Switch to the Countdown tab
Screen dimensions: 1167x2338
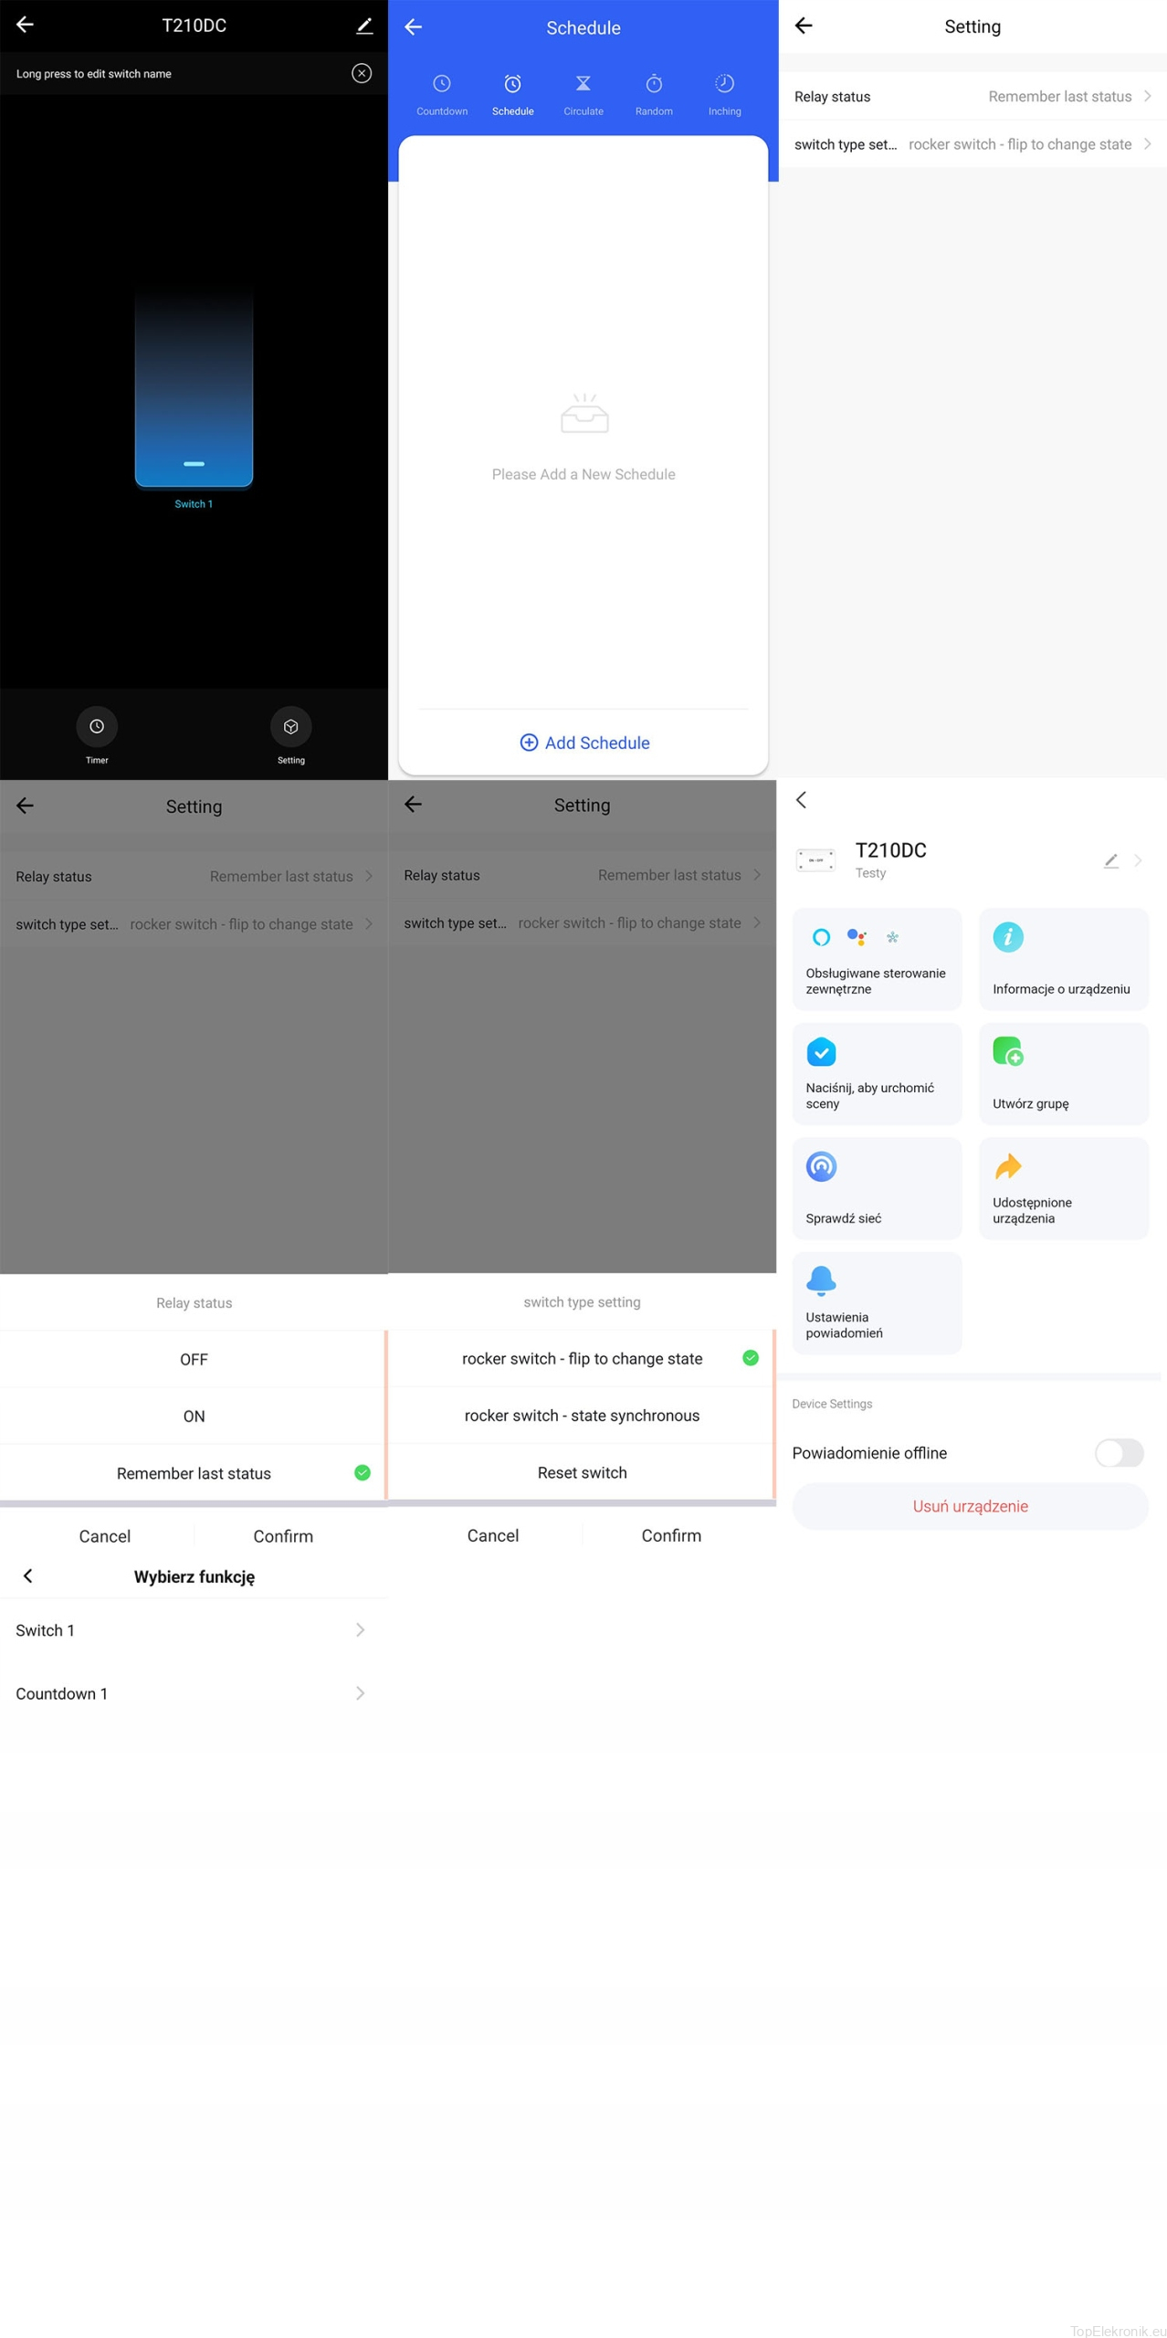(x=442, y=94)
